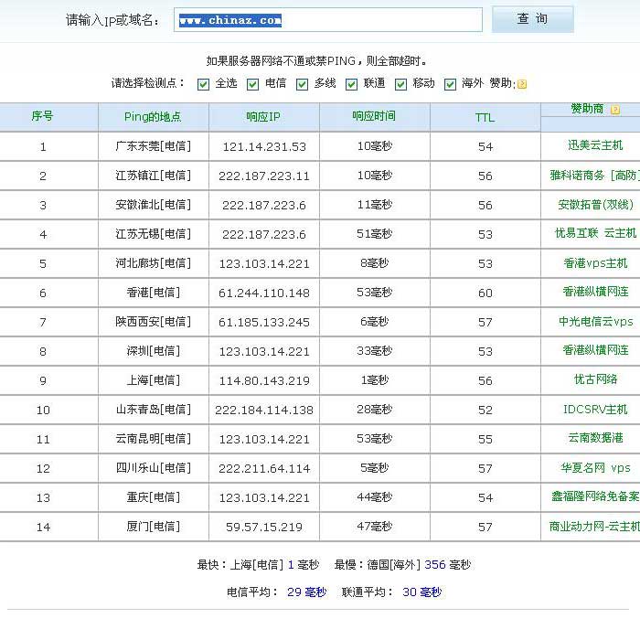This screenshot has height=640, width=640.
Task: Focus the IP or domain input field
Action: pyautogui.click(x=327, y=19)
